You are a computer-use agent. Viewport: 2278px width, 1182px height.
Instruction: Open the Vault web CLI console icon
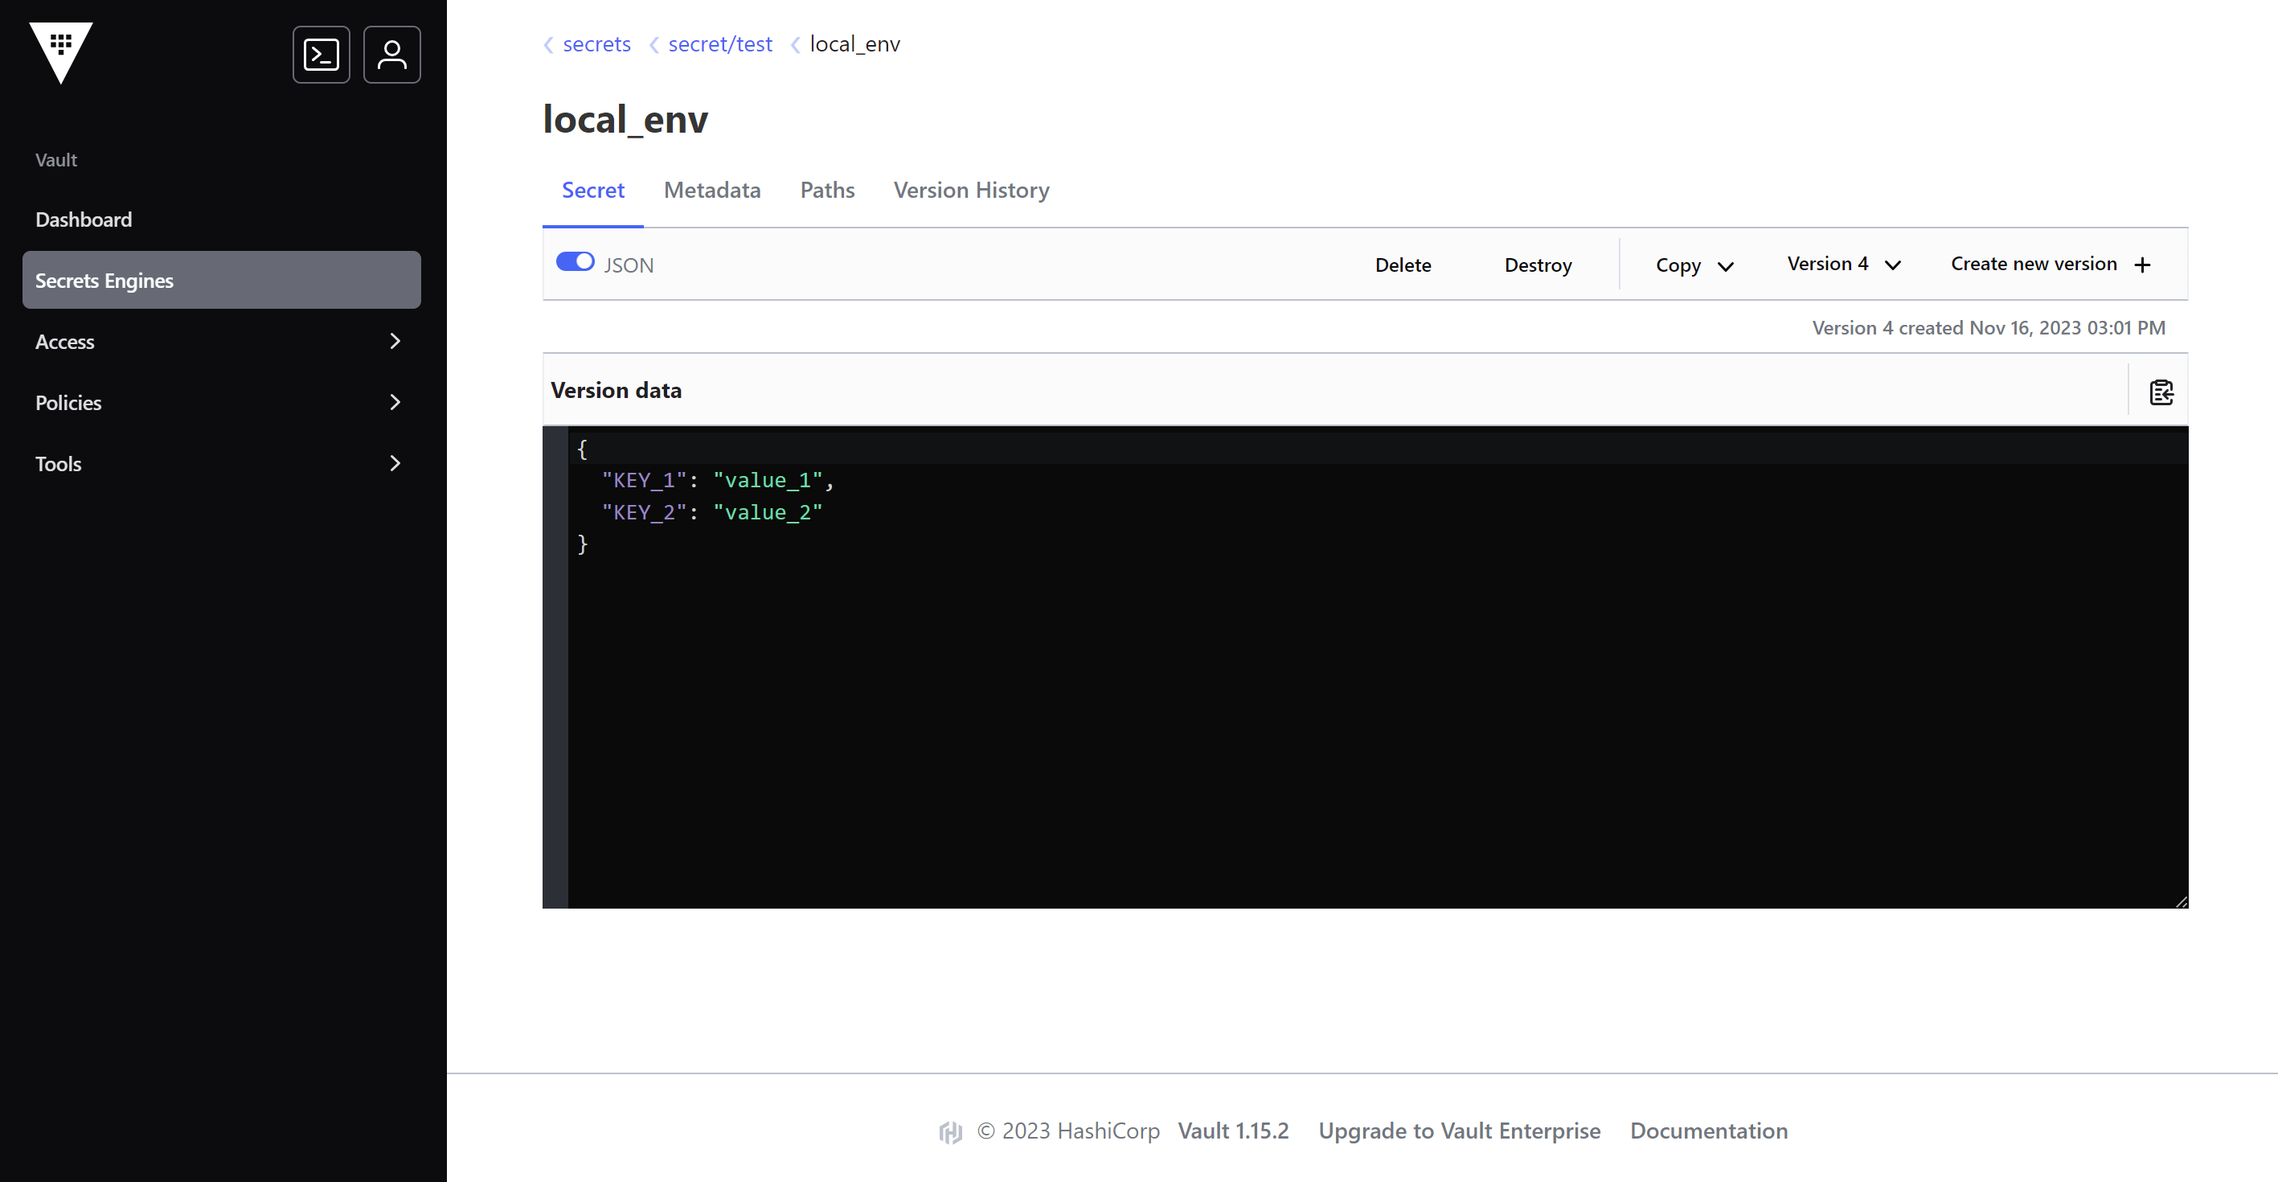(x=321, y=55)
